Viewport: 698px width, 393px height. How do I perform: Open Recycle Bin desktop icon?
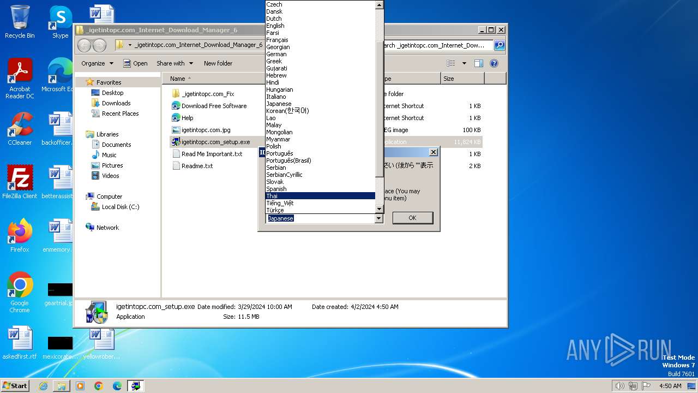pyautogui.click(x=20, y=22)
